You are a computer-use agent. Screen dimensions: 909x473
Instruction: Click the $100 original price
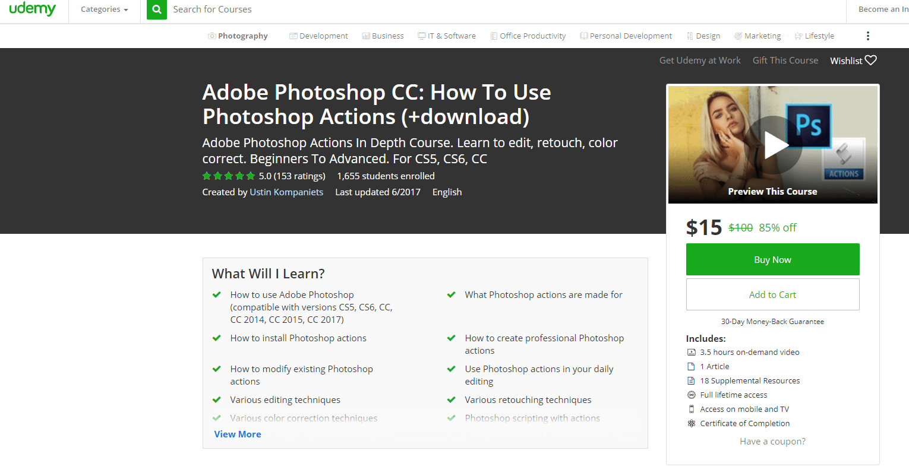pos(740,228)
